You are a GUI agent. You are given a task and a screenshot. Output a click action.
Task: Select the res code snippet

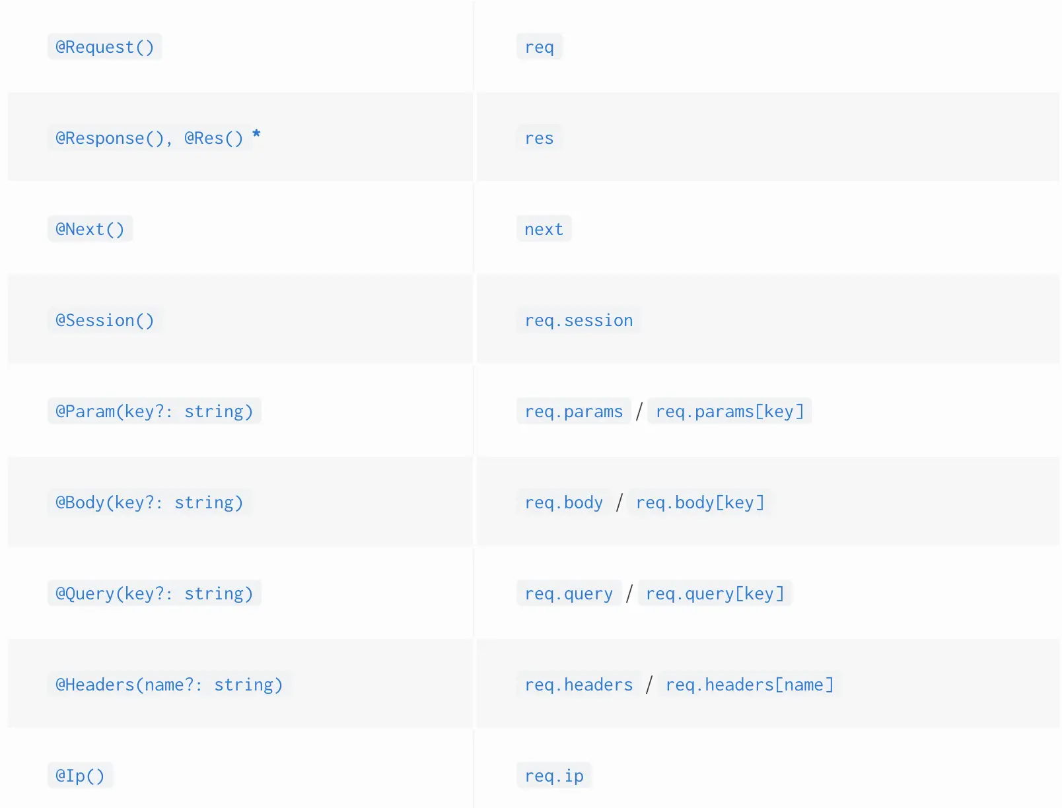(539, 138)
